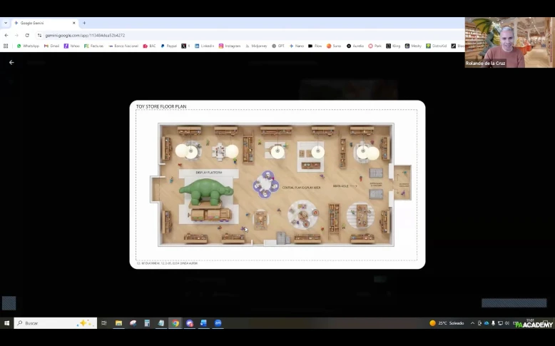Click the back arrow in image viewer

coord(11,63)
